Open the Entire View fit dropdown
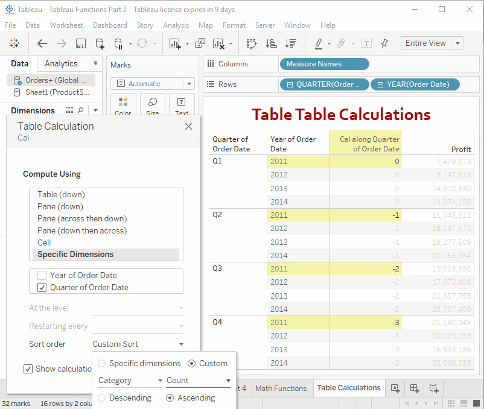This screenshot has width=484, height=409. [458, 43]
